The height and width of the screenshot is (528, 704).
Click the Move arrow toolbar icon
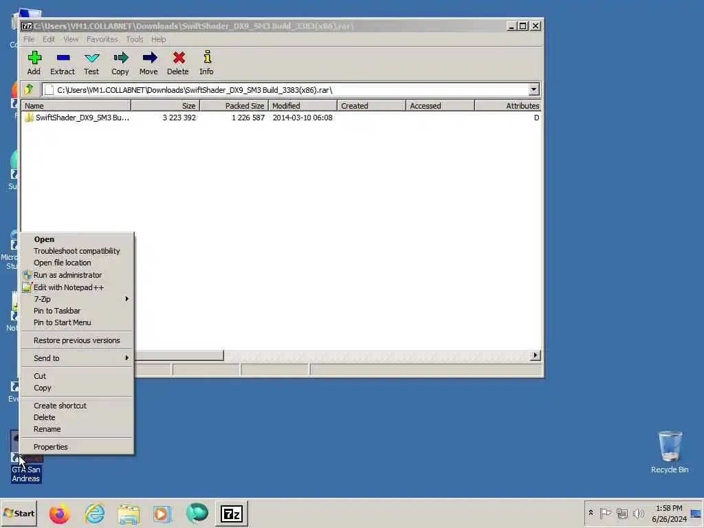[x=148, y=63]
